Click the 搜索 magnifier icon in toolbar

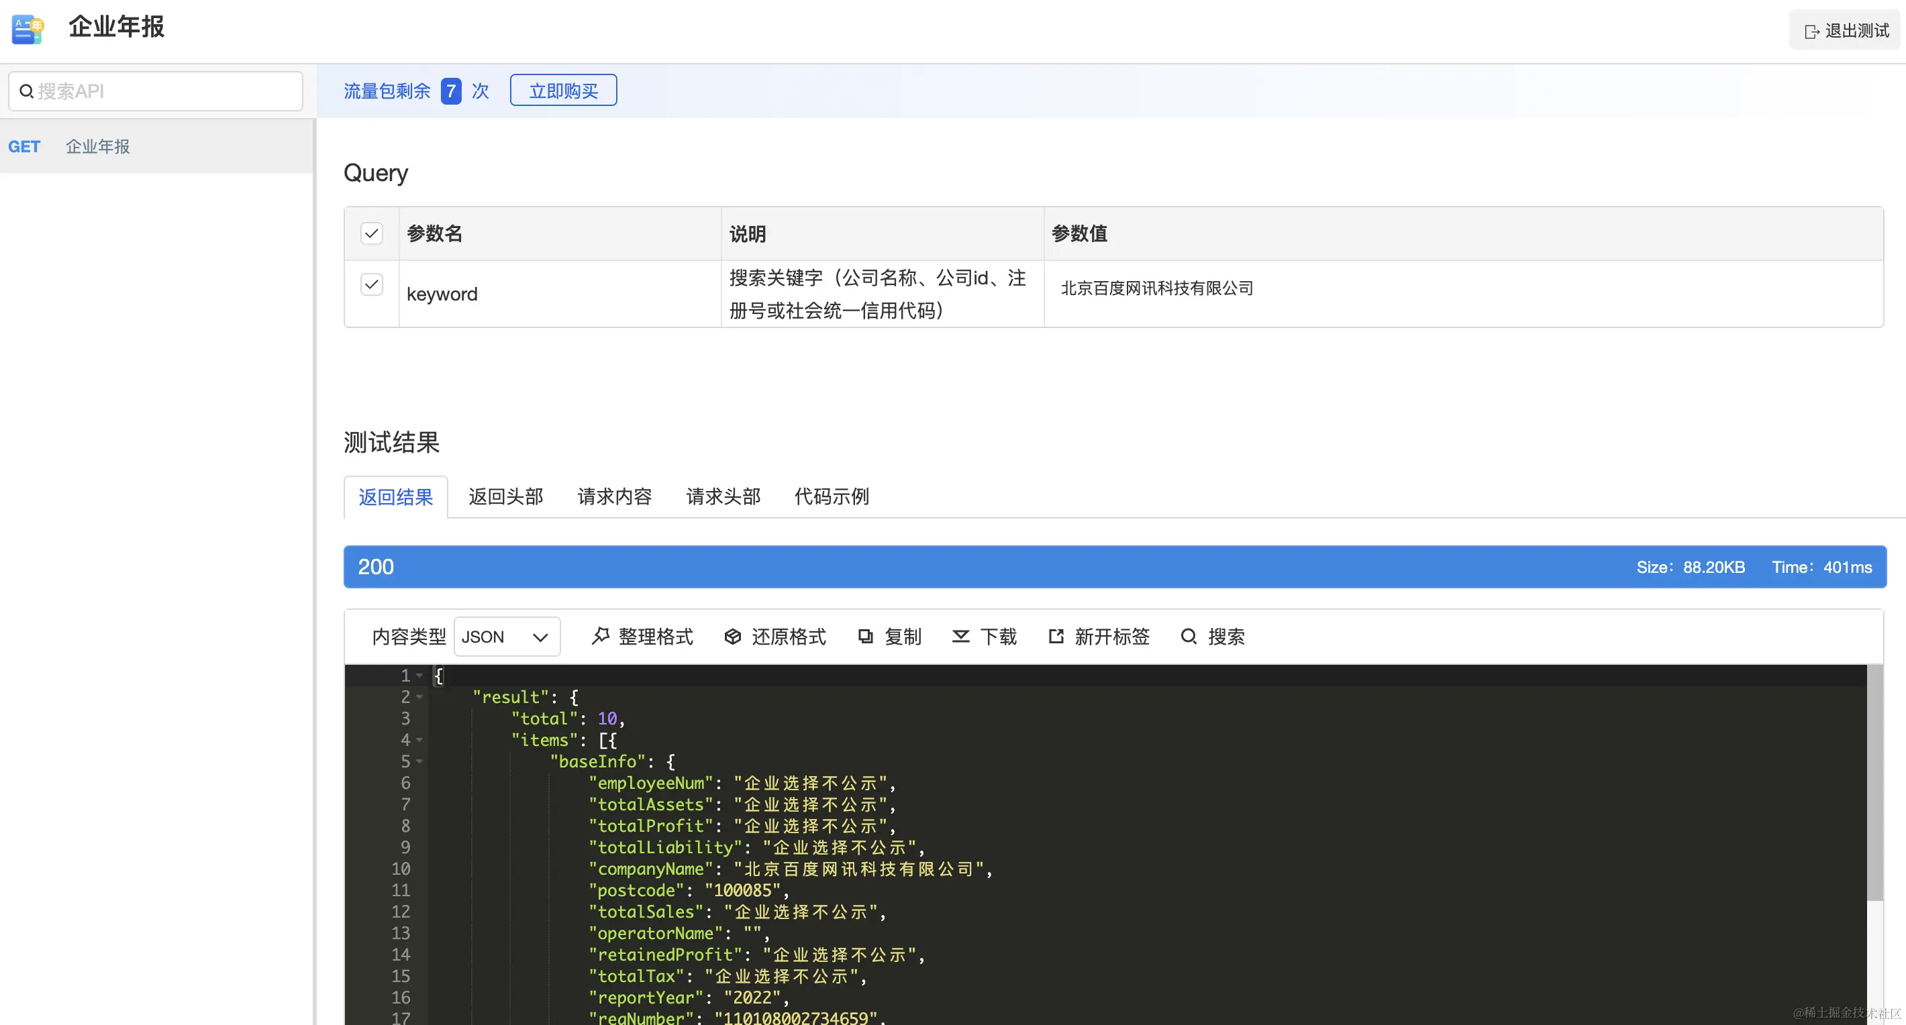tap(1189, 636)
